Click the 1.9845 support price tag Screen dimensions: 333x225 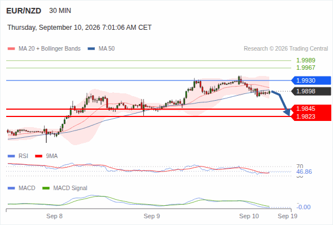[311, 109]
